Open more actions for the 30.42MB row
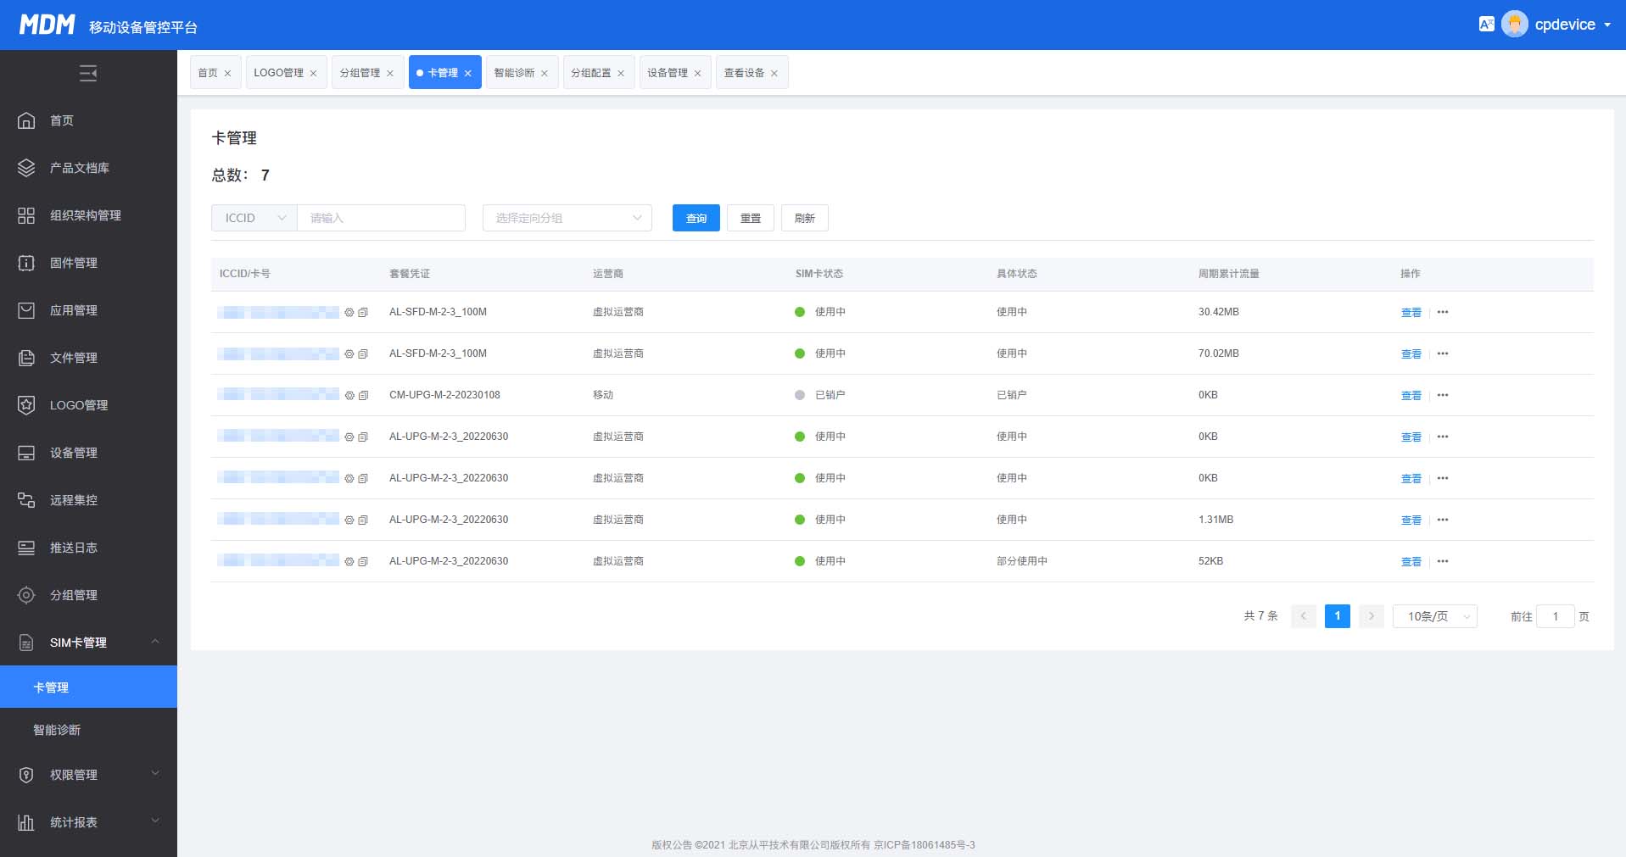The height and width of the screenshot is (857, 1626). click(x=1443, y=312)
